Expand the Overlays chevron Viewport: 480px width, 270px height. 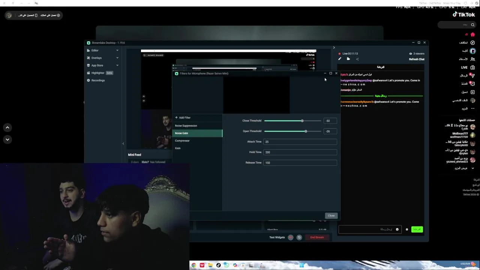pyautogui.click(x=117, y=58)
